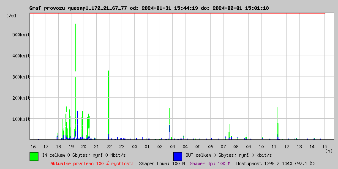Click the hour 00 label on x-axis
Screen dimensions: 338x169
(134, 147)
